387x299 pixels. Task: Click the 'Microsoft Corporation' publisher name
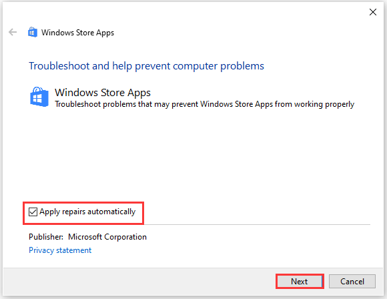[107, 237]
